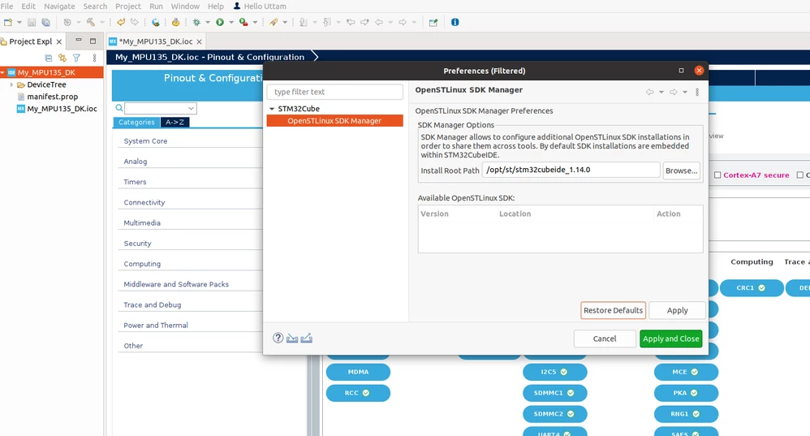Open the Connectivity category
The width and height of the screenshot is (810, 436).
click(144, 202)
